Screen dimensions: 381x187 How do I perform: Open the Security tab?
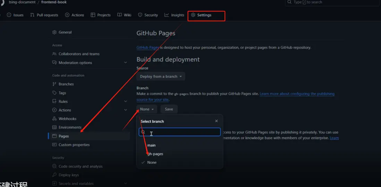coord(148,15)
